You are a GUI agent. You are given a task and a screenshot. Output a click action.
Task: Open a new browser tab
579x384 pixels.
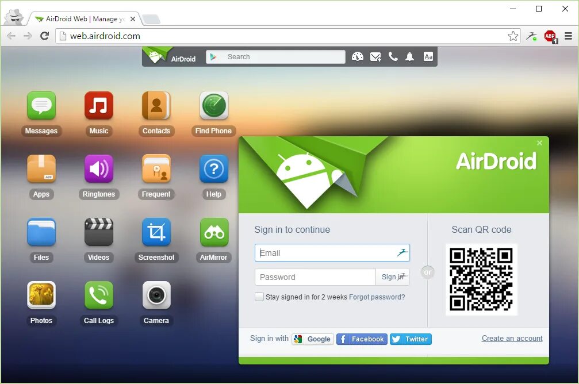tap(151, 19)
